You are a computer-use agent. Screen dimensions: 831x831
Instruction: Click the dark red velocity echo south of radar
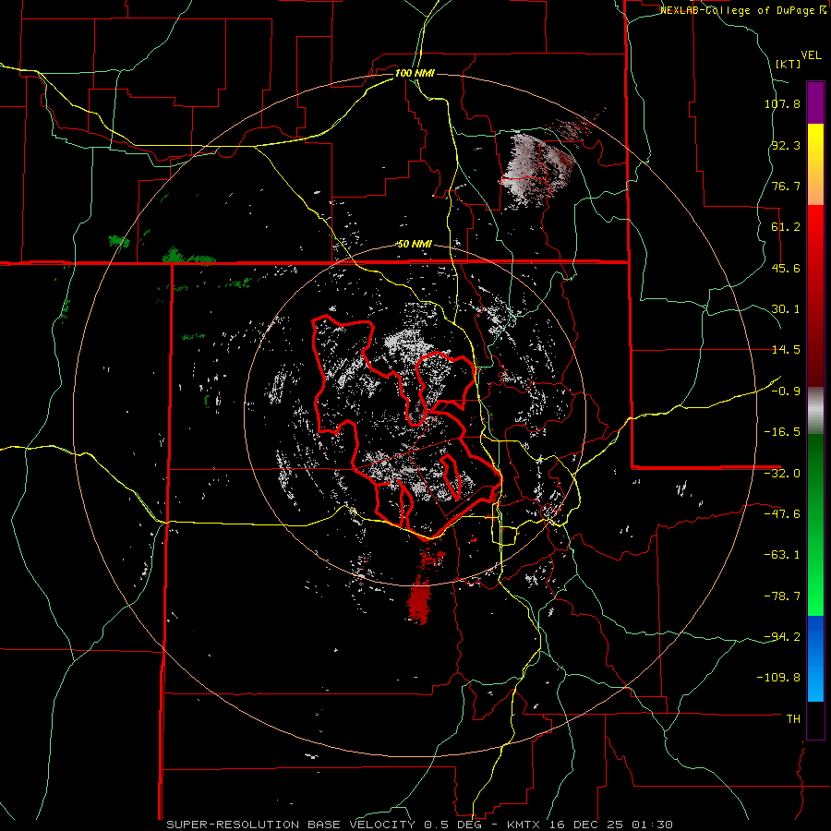419,599
